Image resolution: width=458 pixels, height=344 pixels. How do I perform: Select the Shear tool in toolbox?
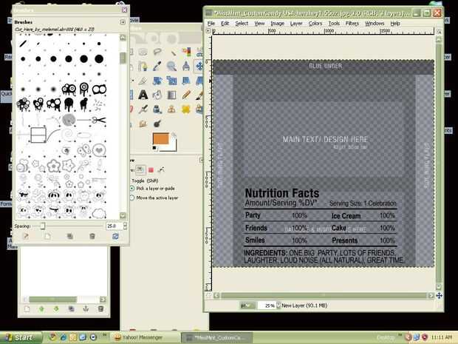(186, 81)
